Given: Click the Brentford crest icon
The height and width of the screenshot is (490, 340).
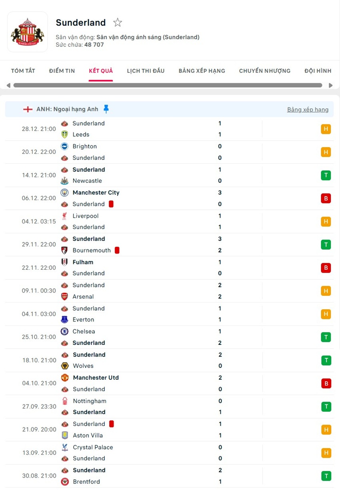Looking at the screenshot, I should click(64, 482).
